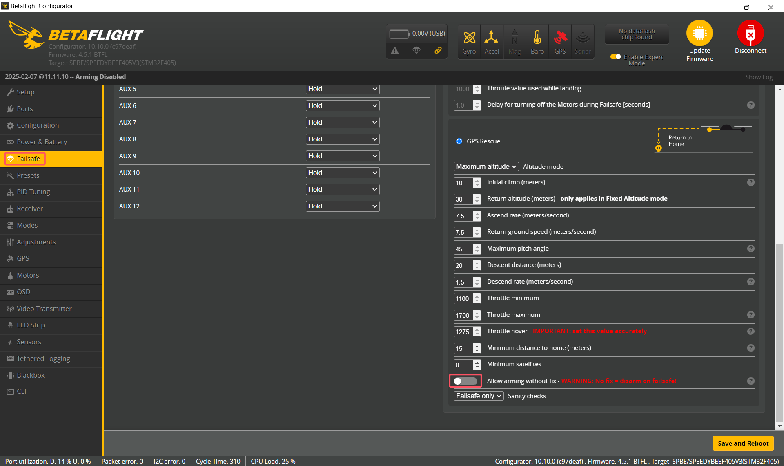Click the scrollbar down arrow
Image resolution: width=784 pixels, height=466 pixels.
pyautogui.click(x=780, y=426)
